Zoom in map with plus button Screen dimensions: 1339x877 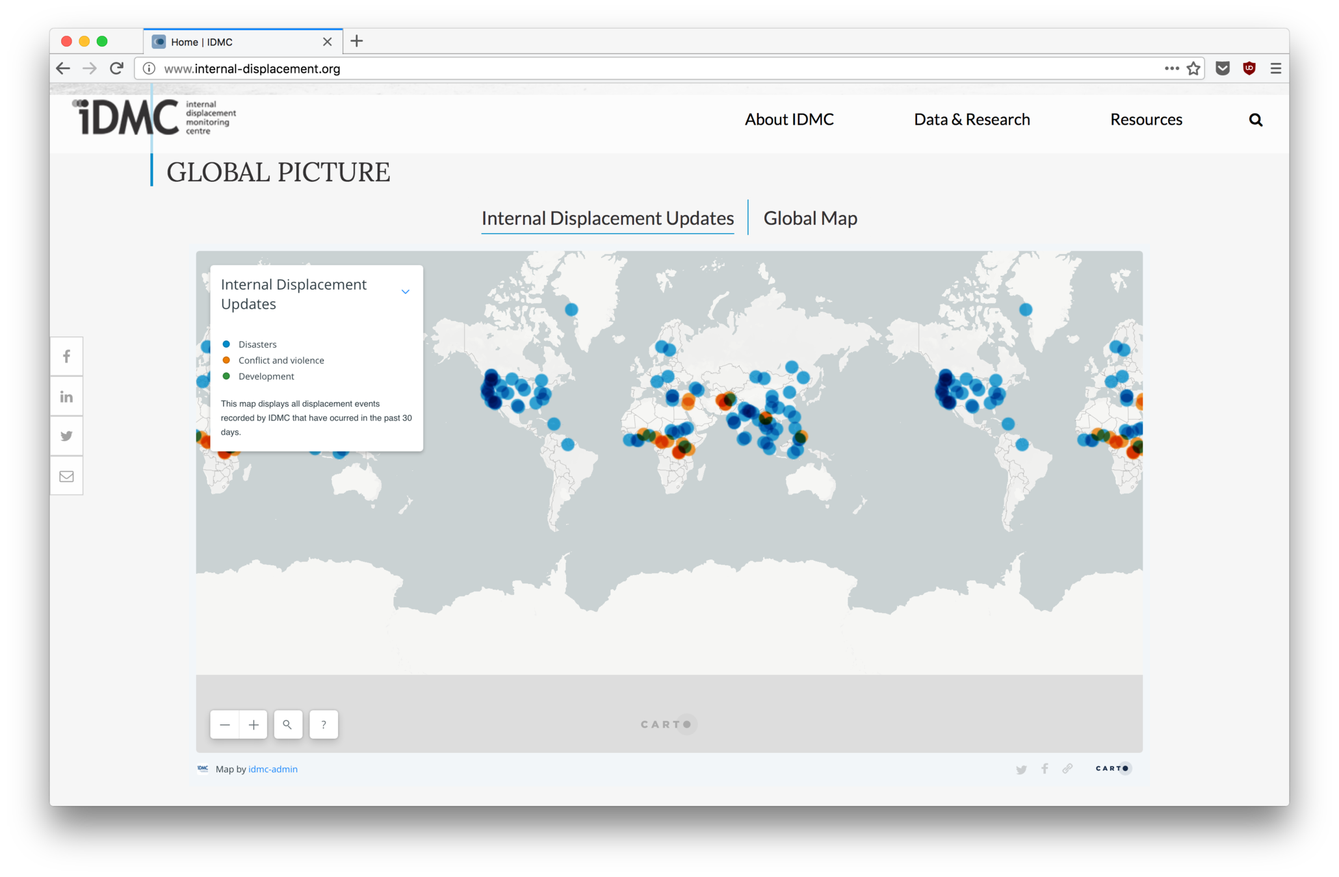[253, 724]
